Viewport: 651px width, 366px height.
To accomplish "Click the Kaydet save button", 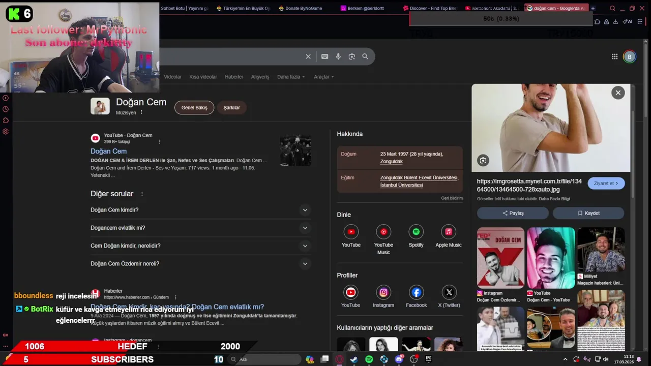I will click(x=588, y=213).
